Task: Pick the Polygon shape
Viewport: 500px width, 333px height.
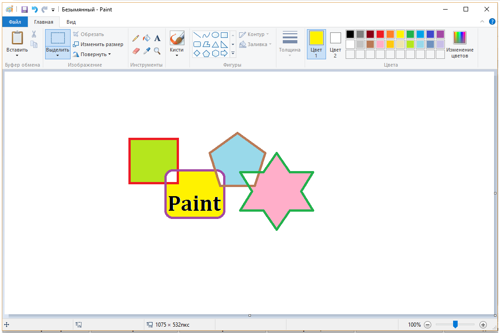Action: coord(206,44)
